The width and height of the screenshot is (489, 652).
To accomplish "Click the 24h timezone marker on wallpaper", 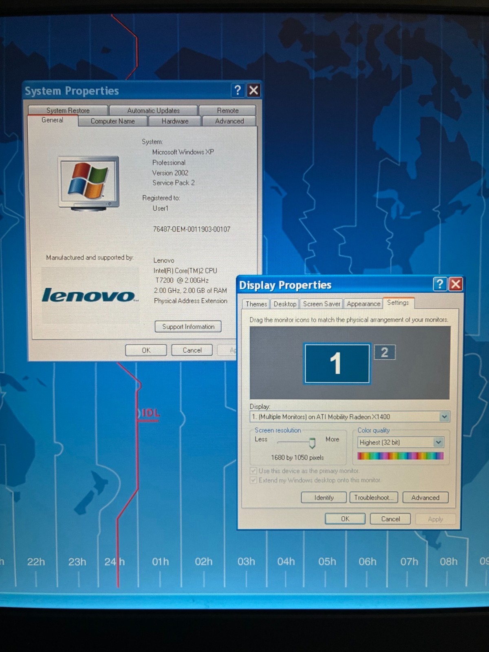I will [x=115, y=562].
